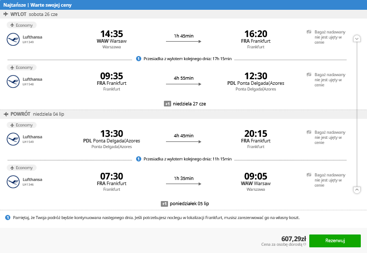Click the no-baggage icon for the 14:35 Warsaw flight
The image size is (367, 253).
(309, 32)
